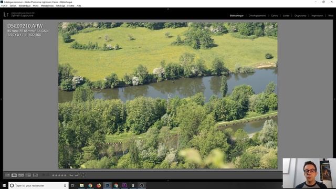Open Compare view from toolbar
This screenshot has height=189, width=336.
click(x=21, y=175)
